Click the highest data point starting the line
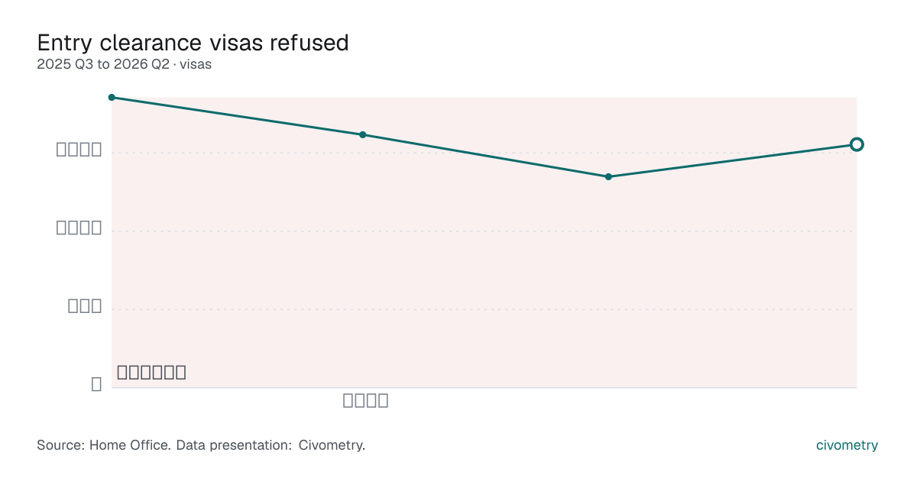Image resolution: width=917 pixels, height=481 pixels. click(x=112, y=97)
